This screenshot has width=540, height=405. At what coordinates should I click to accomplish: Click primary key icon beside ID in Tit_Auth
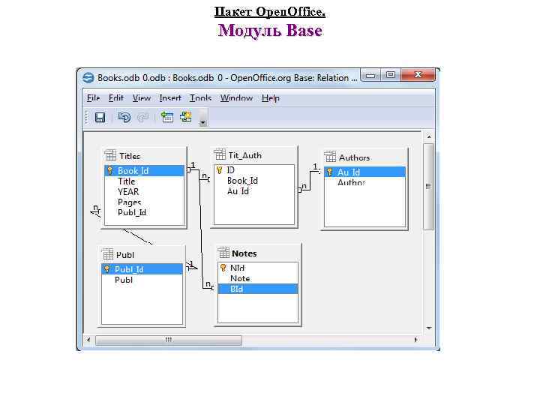click(219, 169)
